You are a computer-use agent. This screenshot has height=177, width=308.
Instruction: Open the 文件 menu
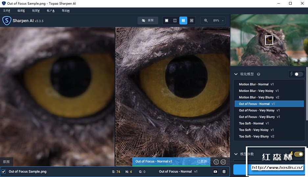coord(7,11)
